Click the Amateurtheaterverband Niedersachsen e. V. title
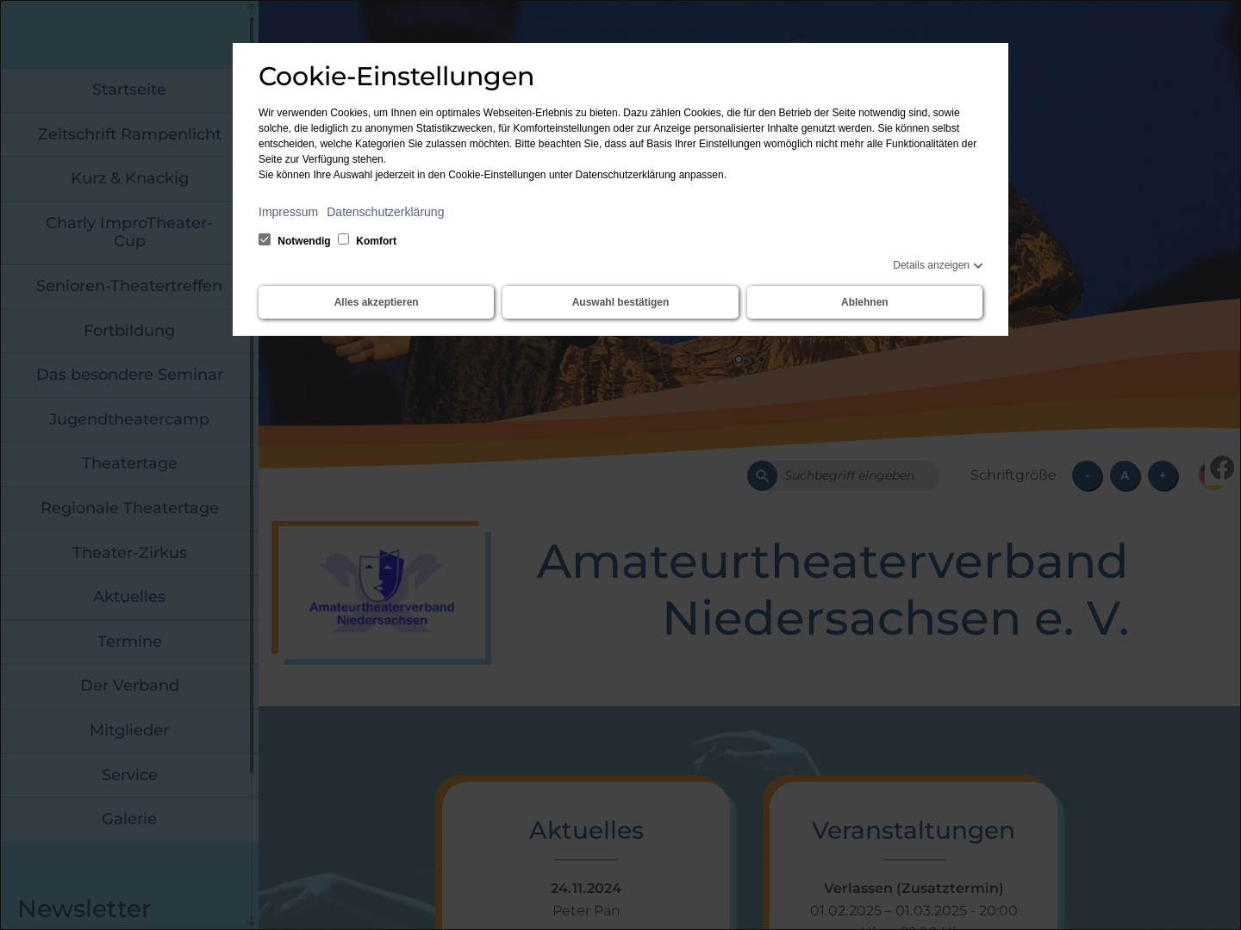This screenshot has width=1241, height=930. pos(833,590)
